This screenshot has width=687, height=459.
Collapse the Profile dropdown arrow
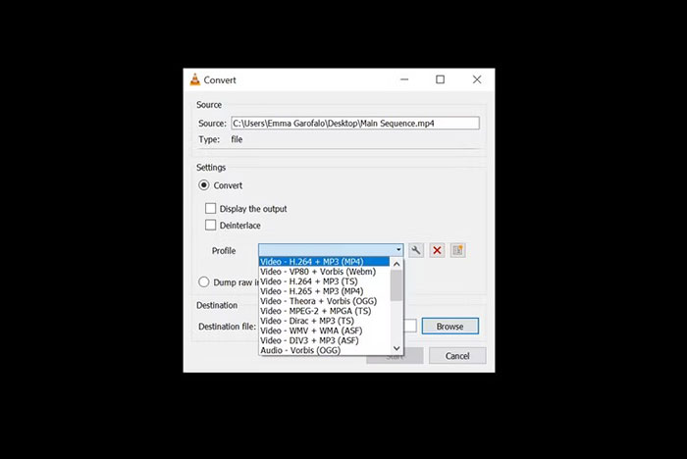pos(397,250)
